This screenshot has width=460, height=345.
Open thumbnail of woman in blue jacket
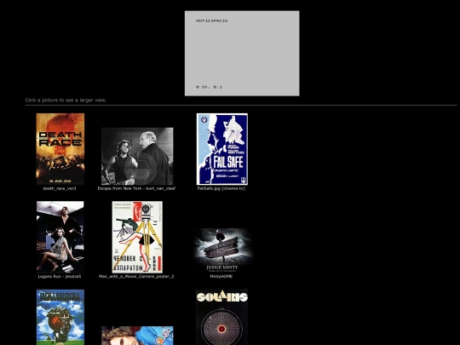tap(137, 336)
